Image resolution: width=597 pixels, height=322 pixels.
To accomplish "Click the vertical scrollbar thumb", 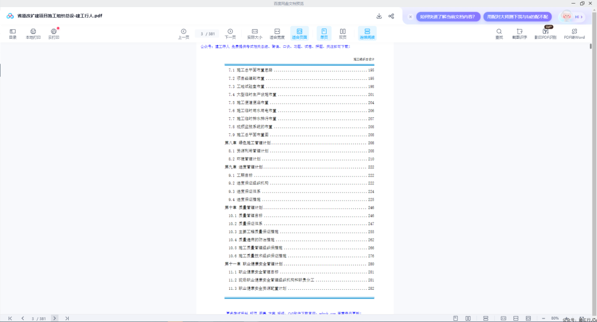I will click(590, 46).
